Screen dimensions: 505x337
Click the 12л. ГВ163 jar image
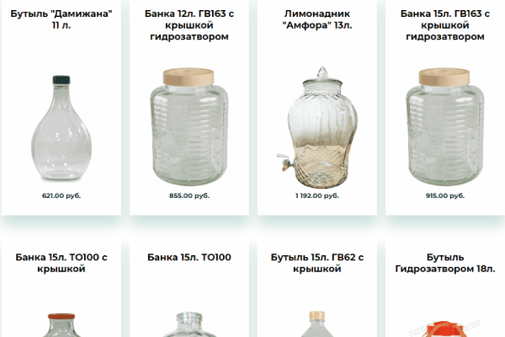click(x=189, y=126)
